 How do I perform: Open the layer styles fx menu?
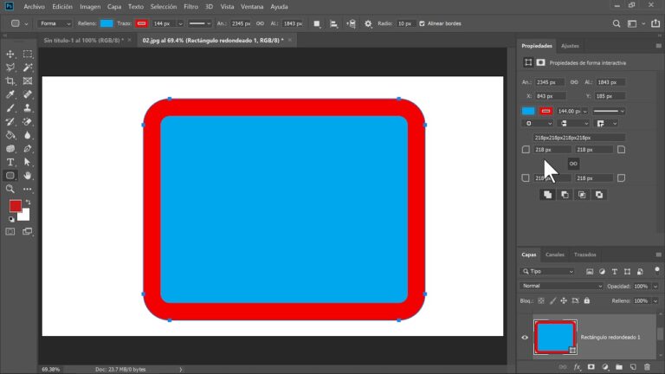(577, 367)
